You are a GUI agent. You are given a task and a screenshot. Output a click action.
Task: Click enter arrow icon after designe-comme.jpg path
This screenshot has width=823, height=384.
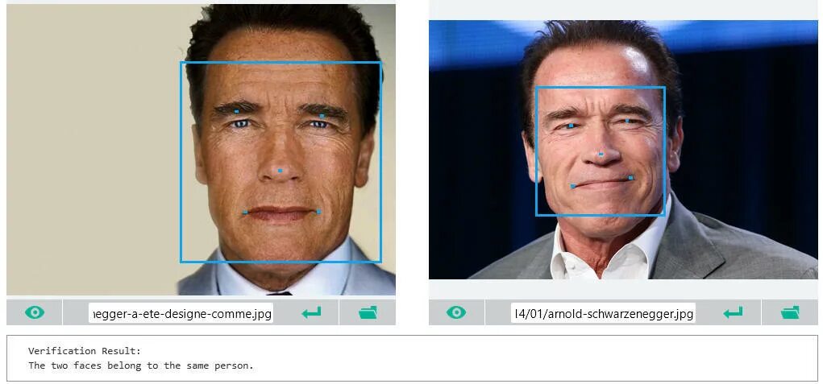[x=311, y=312]
